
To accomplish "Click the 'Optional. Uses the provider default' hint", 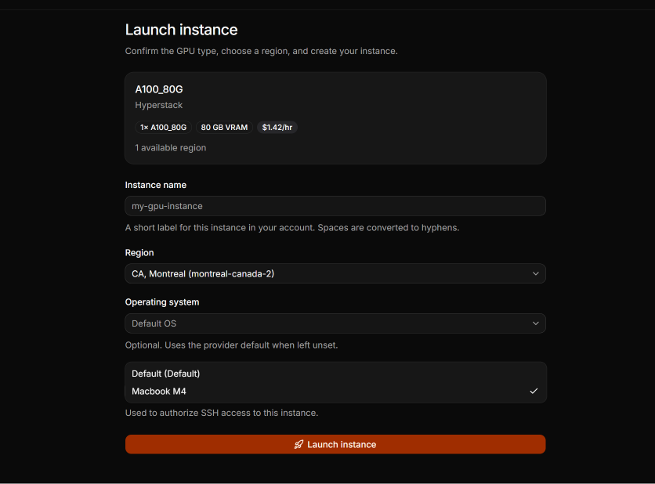I will [x=231, y=345].
